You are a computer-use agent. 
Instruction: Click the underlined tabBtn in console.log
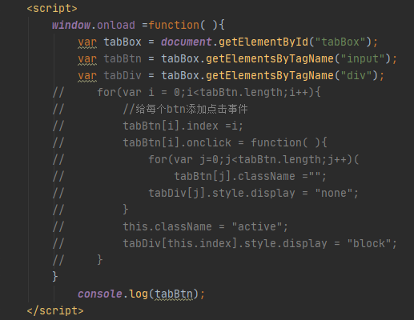pos(174,294)
